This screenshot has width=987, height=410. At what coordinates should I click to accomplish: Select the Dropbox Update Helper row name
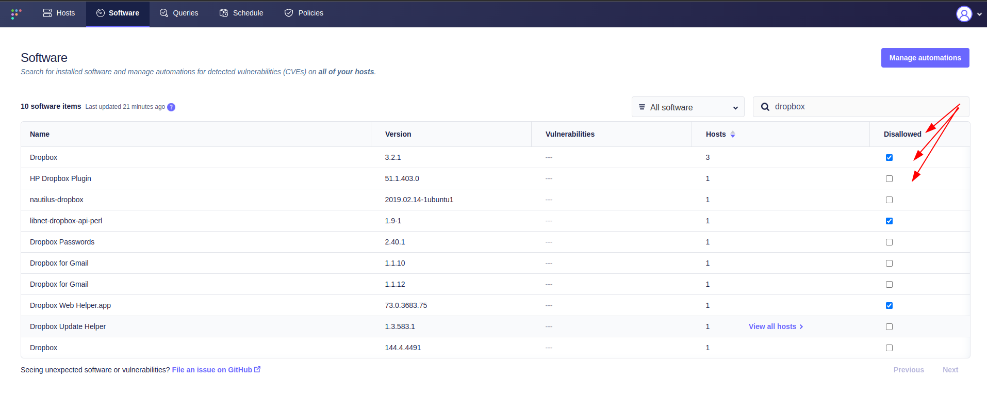68,326
